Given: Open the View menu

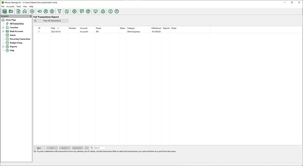Looking at the screenshot, I should (25, 6).
